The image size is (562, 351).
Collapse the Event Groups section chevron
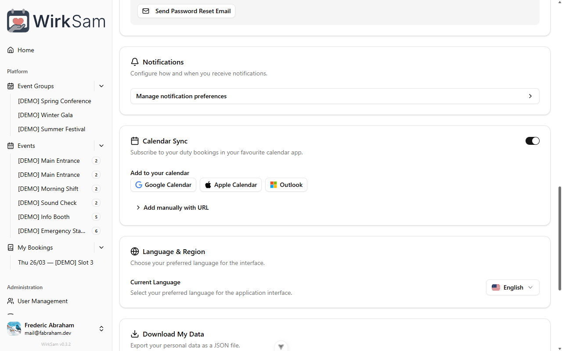pyautogui.click(x=101, y=86)
